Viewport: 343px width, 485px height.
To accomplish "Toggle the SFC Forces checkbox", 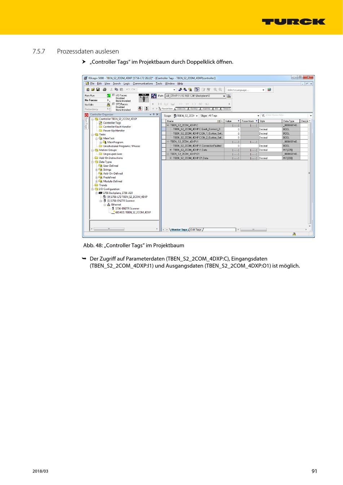I will (x=113, y=104).
